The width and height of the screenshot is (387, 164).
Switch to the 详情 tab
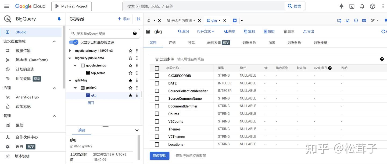click(172, 42)
